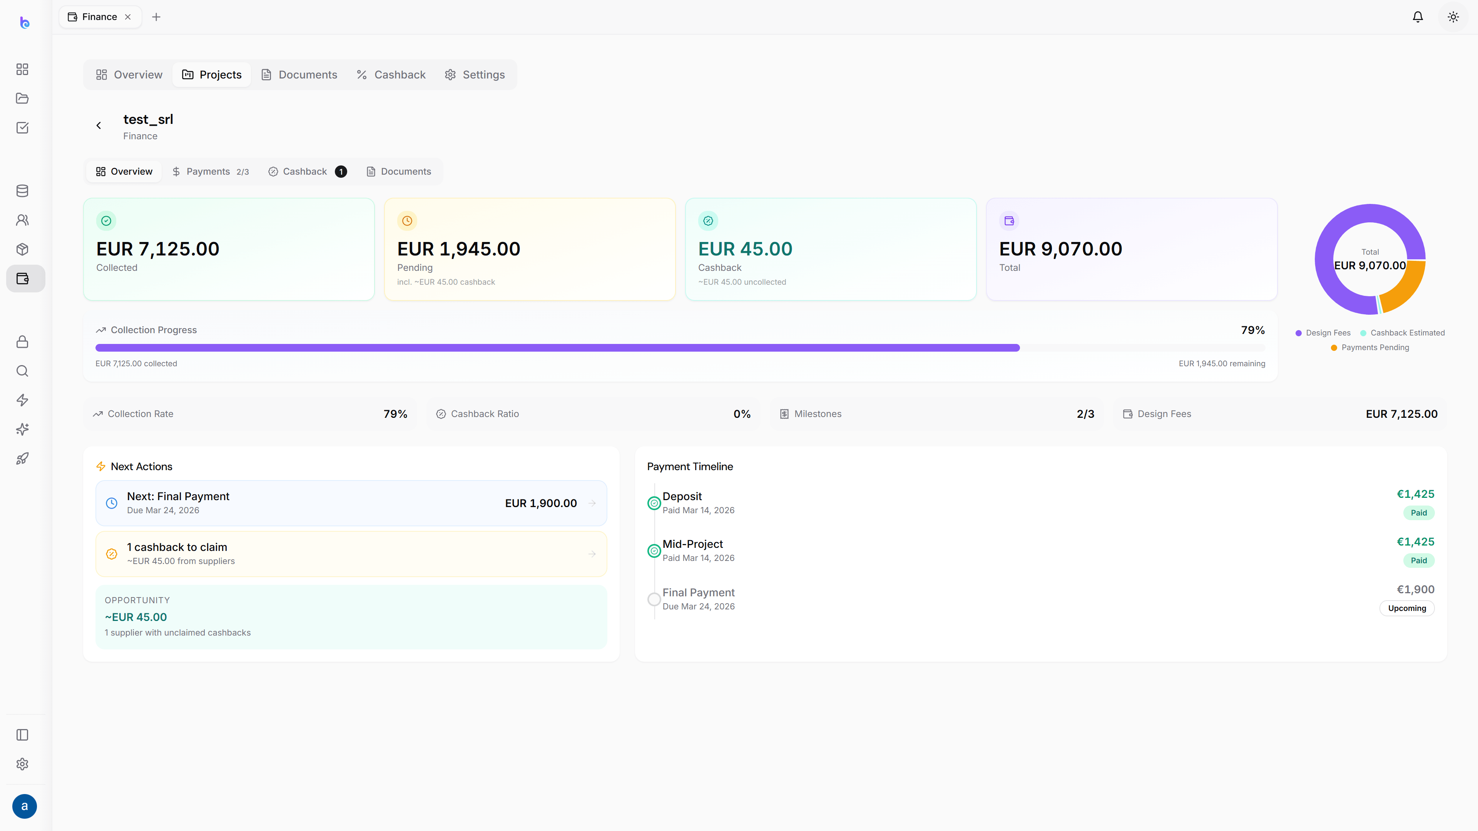Click the Design Fees purple legend dot

[1298, 333]
